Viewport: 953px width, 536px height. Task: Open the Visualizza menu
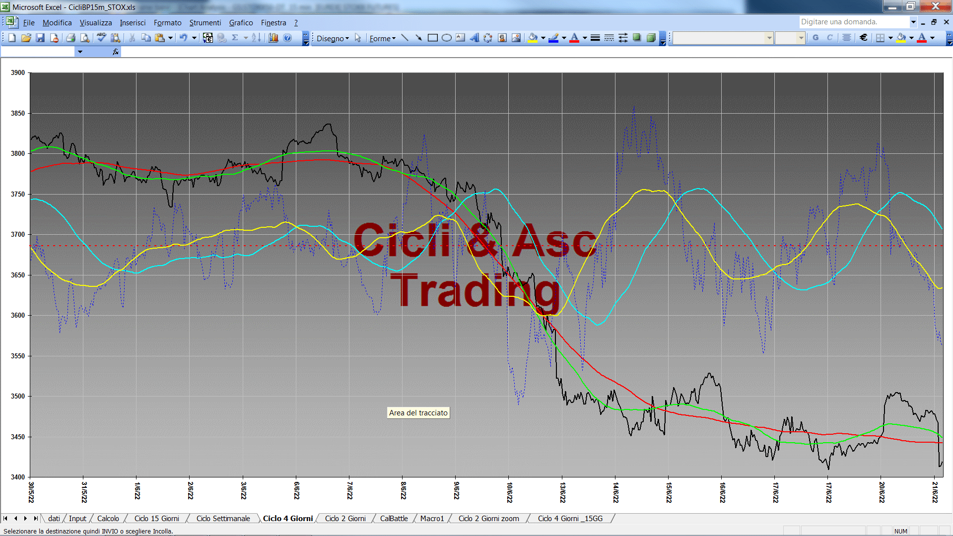point(96,22)
